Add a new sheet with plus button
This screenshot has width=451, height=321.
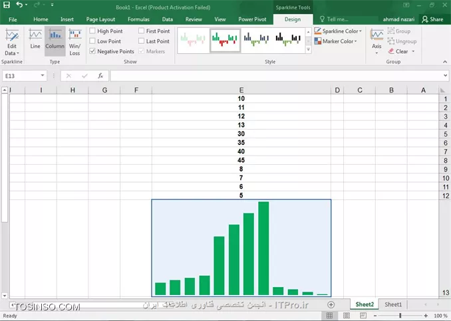(x=331, y=304)
